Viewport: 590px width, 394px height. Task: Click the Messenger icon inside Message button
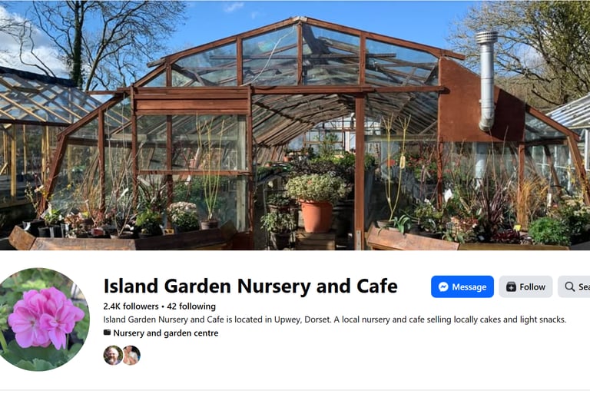coord(443,286)
